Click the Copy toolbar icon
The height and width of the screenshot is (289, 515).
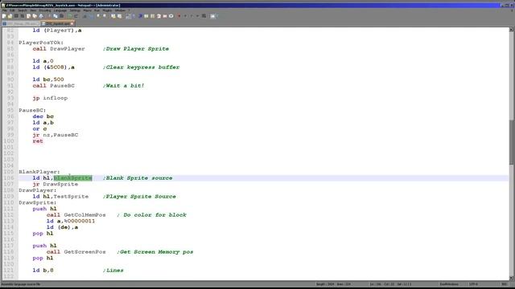pyautogui.click(x=56, y=16)
